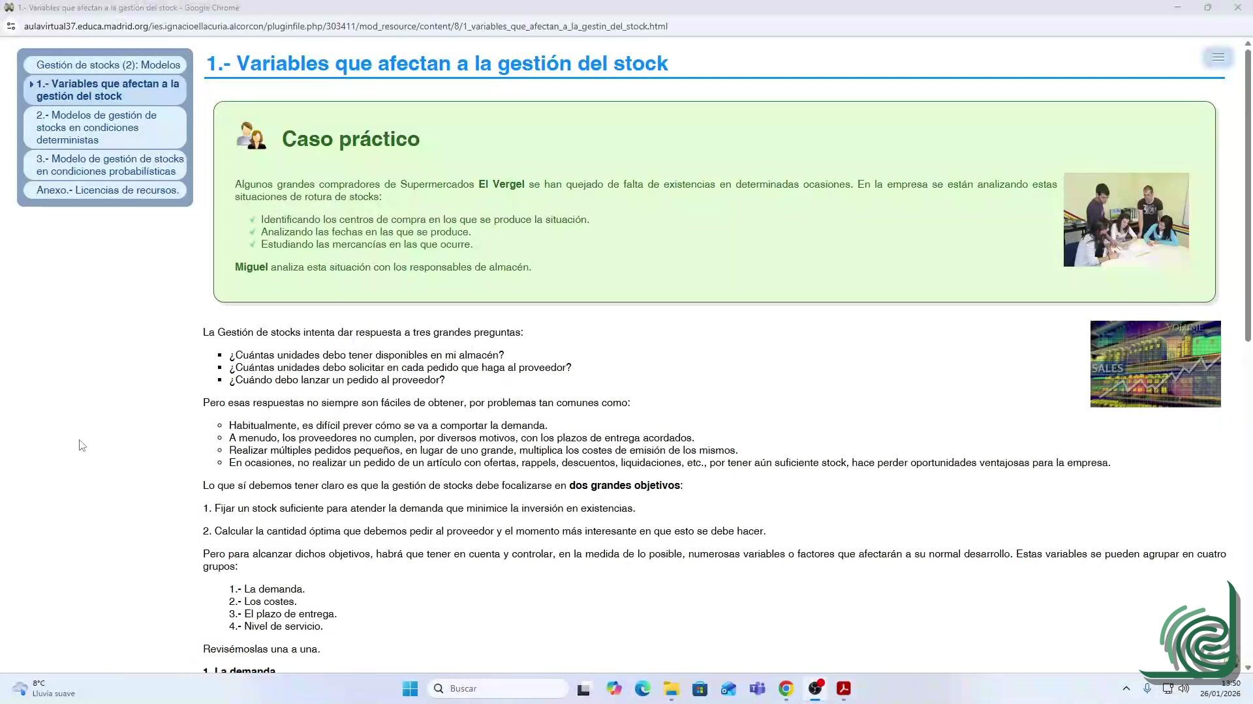The width and height of the screenshot is (1253, 704).
Task: Open Anexo.- Licencias de recursos link
Action: (107, 190)
